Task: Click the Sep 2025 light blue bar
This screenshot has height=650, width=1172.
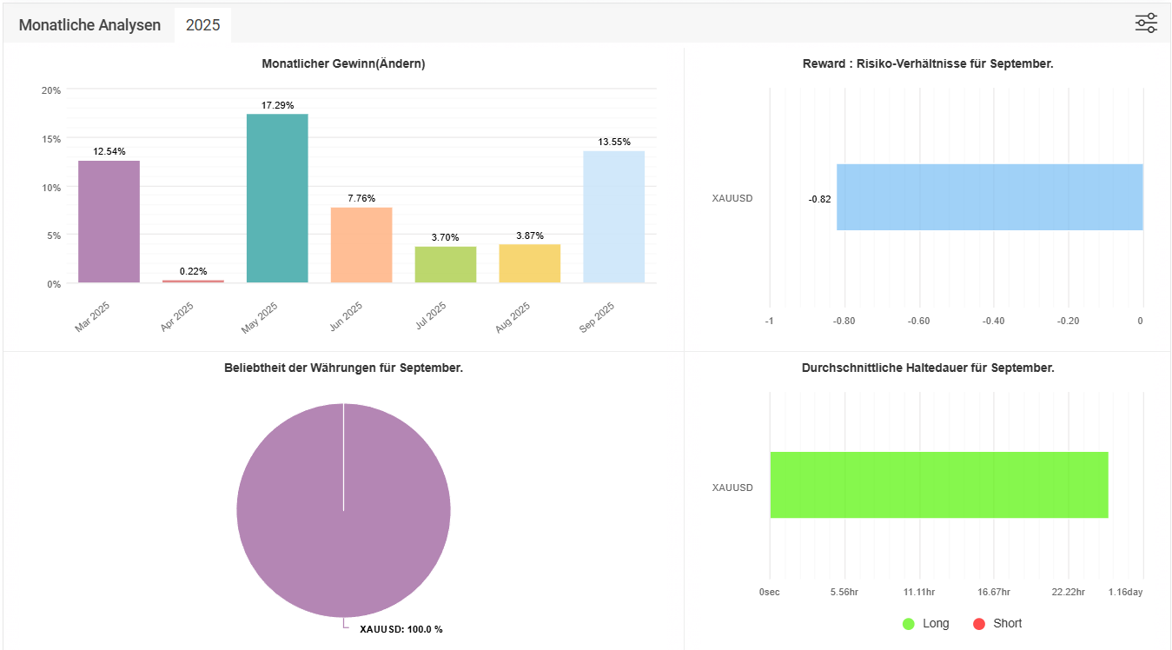Action: click(x=613, y=216)
